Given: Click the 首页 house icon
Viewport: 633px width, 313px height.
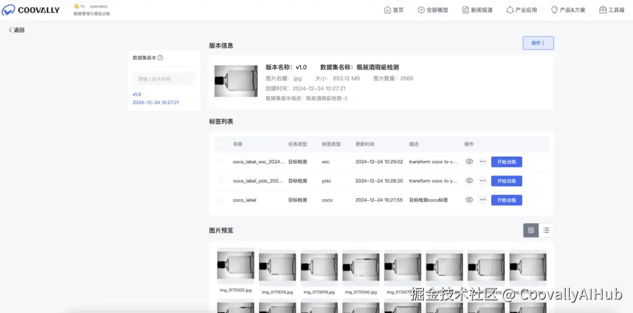Looking at the screenshot, I should click(387, 10).
